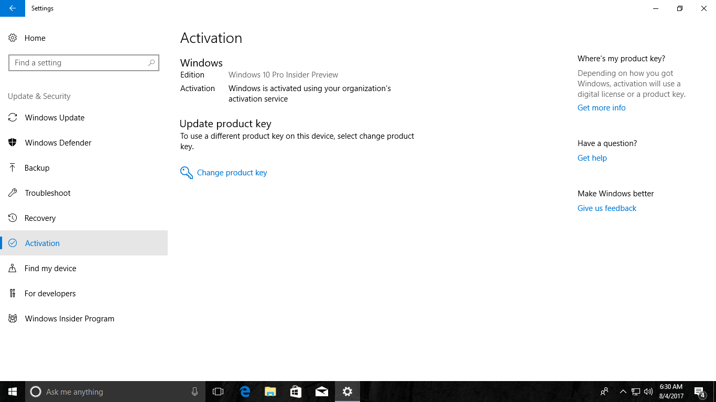Screen dimensions: 716x402
Task: Click the Give us feedback link
Action: [607, 208]
